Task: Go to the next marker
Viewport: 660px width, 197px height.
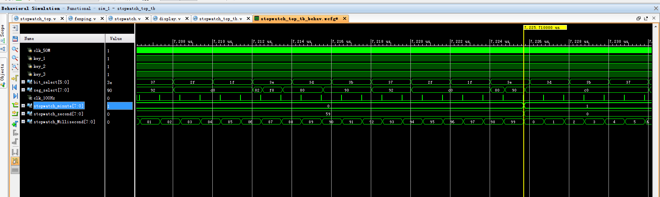Action: click(x=15, y=142)
